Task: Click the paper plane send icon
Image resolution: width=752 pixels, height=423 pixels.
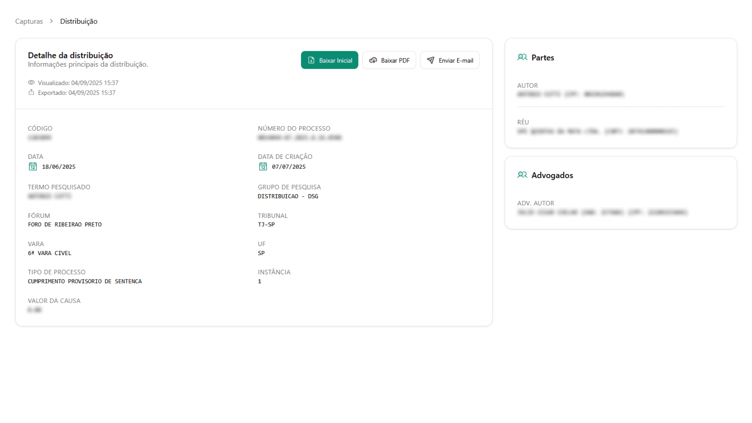Action: 430,60
